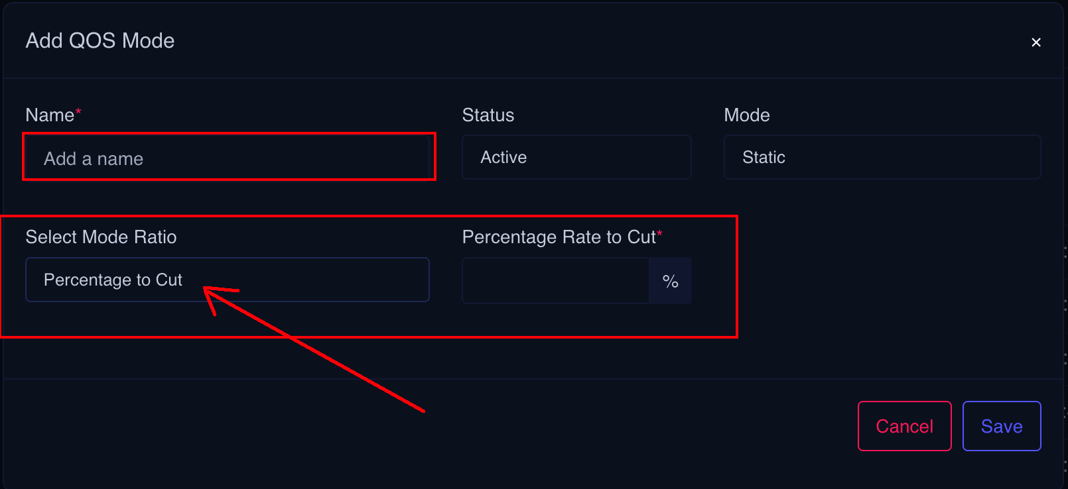
Task: Click the Percentage Rate to Cut input
Action: click(x=555, y=281)
